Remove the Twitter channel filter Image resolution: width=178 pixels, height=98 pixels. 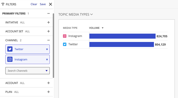point(47,49)
